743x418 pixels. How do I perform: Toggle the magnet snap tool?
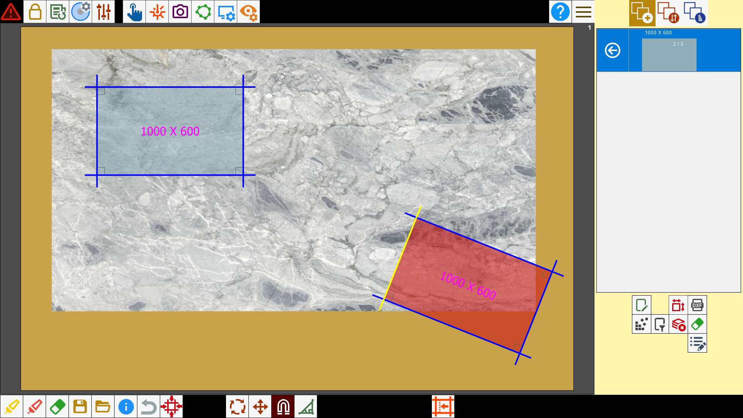coord(283,406)
